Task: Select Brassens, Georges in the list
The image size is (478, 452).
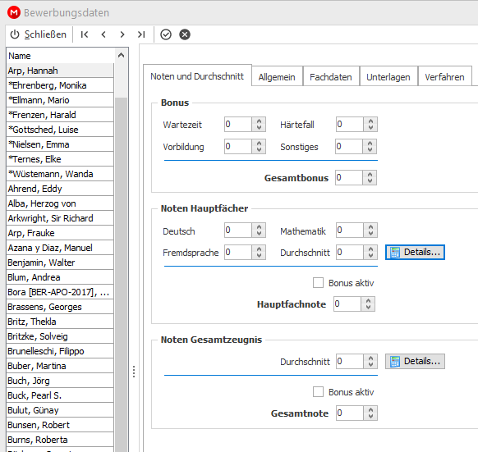Action: click(x=60, y=307)
